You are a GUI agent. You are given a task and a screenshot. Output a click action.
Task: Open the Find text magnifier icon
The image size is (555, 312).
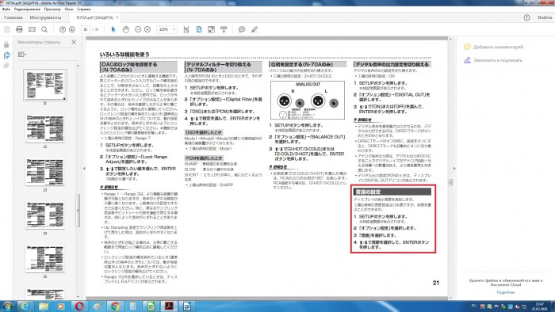[44, 29]
